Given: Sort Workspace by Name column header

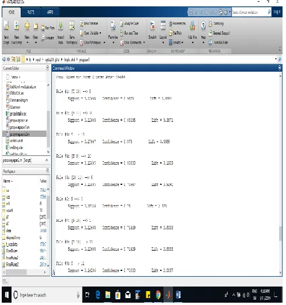Looking at the screenshot, I should pyautogui.click(x=7, y=181).
